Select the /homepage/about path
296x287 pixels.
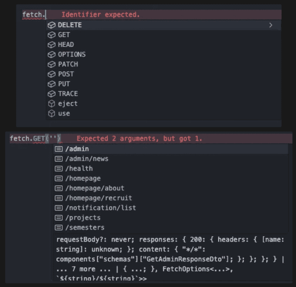[x=94, y=188]
